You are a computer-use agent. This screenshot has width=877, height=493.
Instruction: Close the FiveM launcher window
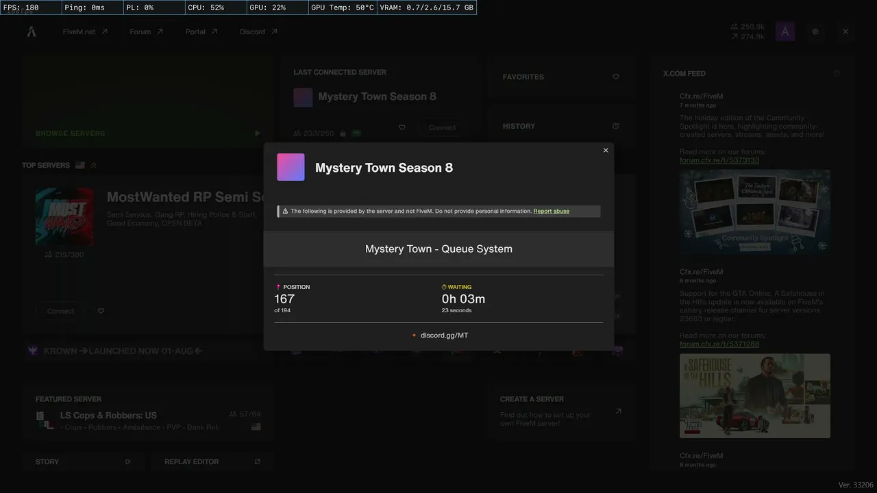(x=845, y=31)
